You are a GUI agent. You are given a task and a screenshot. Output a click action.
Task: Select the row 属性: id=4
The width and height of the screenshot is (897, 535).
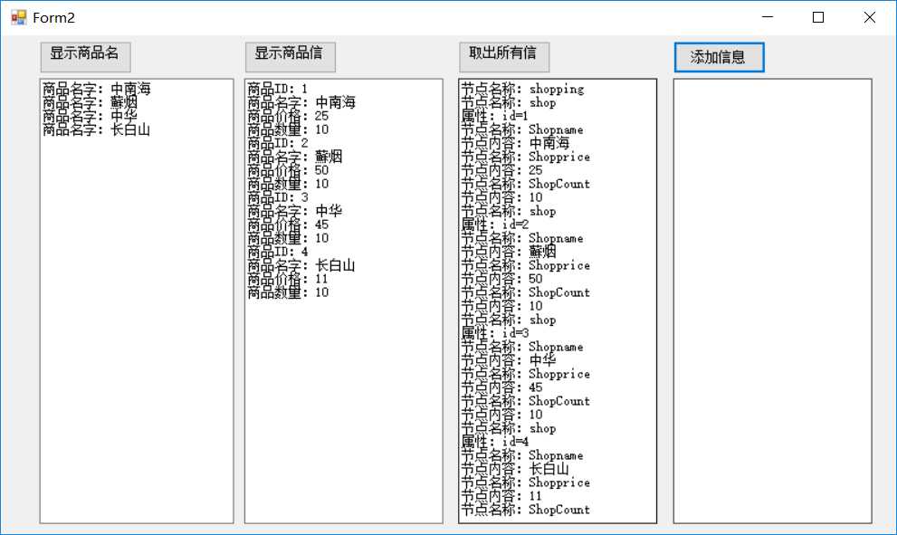pos(495,442)
